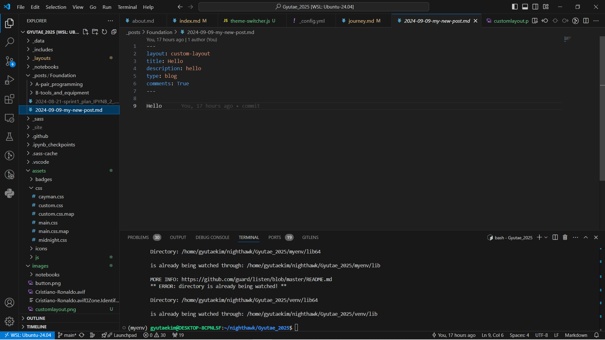This screenshot has height=340, width=605.
Task: Open the Remote Explorer icon
Action: point(9,118)
